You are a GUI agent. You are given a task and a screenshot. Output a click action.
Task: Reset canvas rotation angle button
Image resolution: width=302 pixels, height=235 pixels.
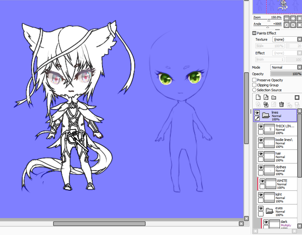pos(299,25)
